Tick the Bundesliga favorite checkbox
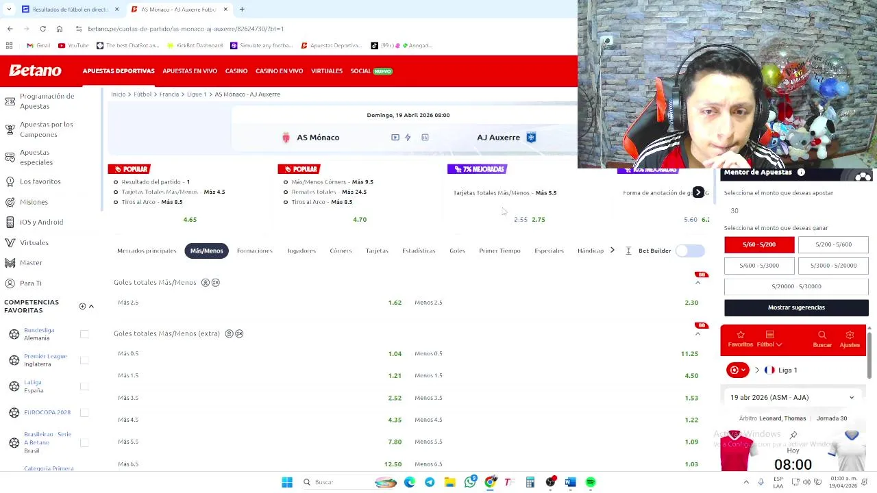The image size is (877, 493). (x=84, y=334)
